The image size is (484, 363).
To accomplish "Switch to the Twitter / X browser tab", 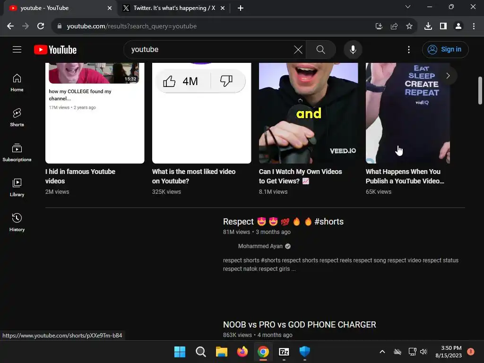I will pos(171,8).
